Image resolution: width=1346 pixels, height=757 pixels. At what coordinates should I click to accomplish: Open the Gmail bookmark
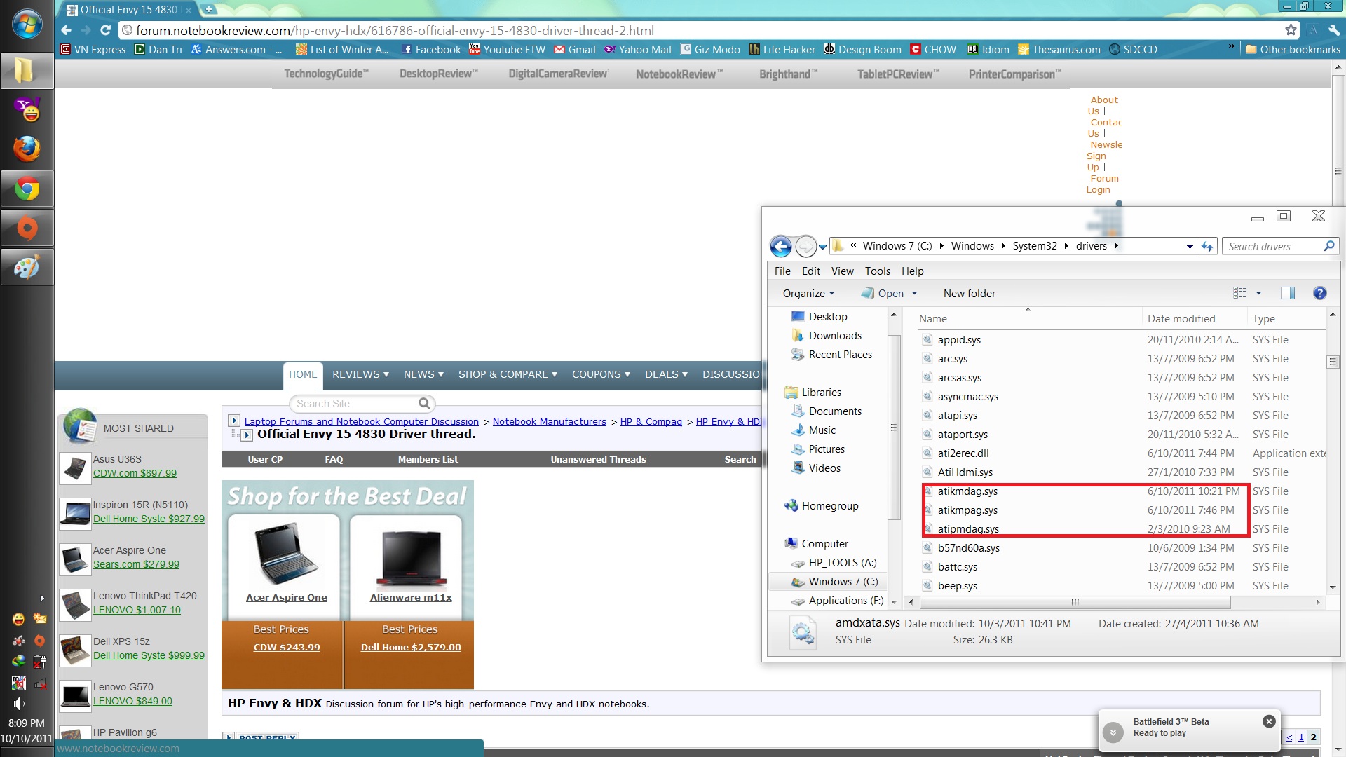575,49
